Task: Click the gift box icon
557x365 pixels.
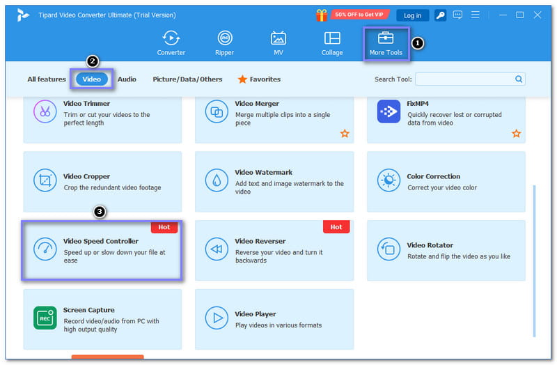Action: coord(322,15)
